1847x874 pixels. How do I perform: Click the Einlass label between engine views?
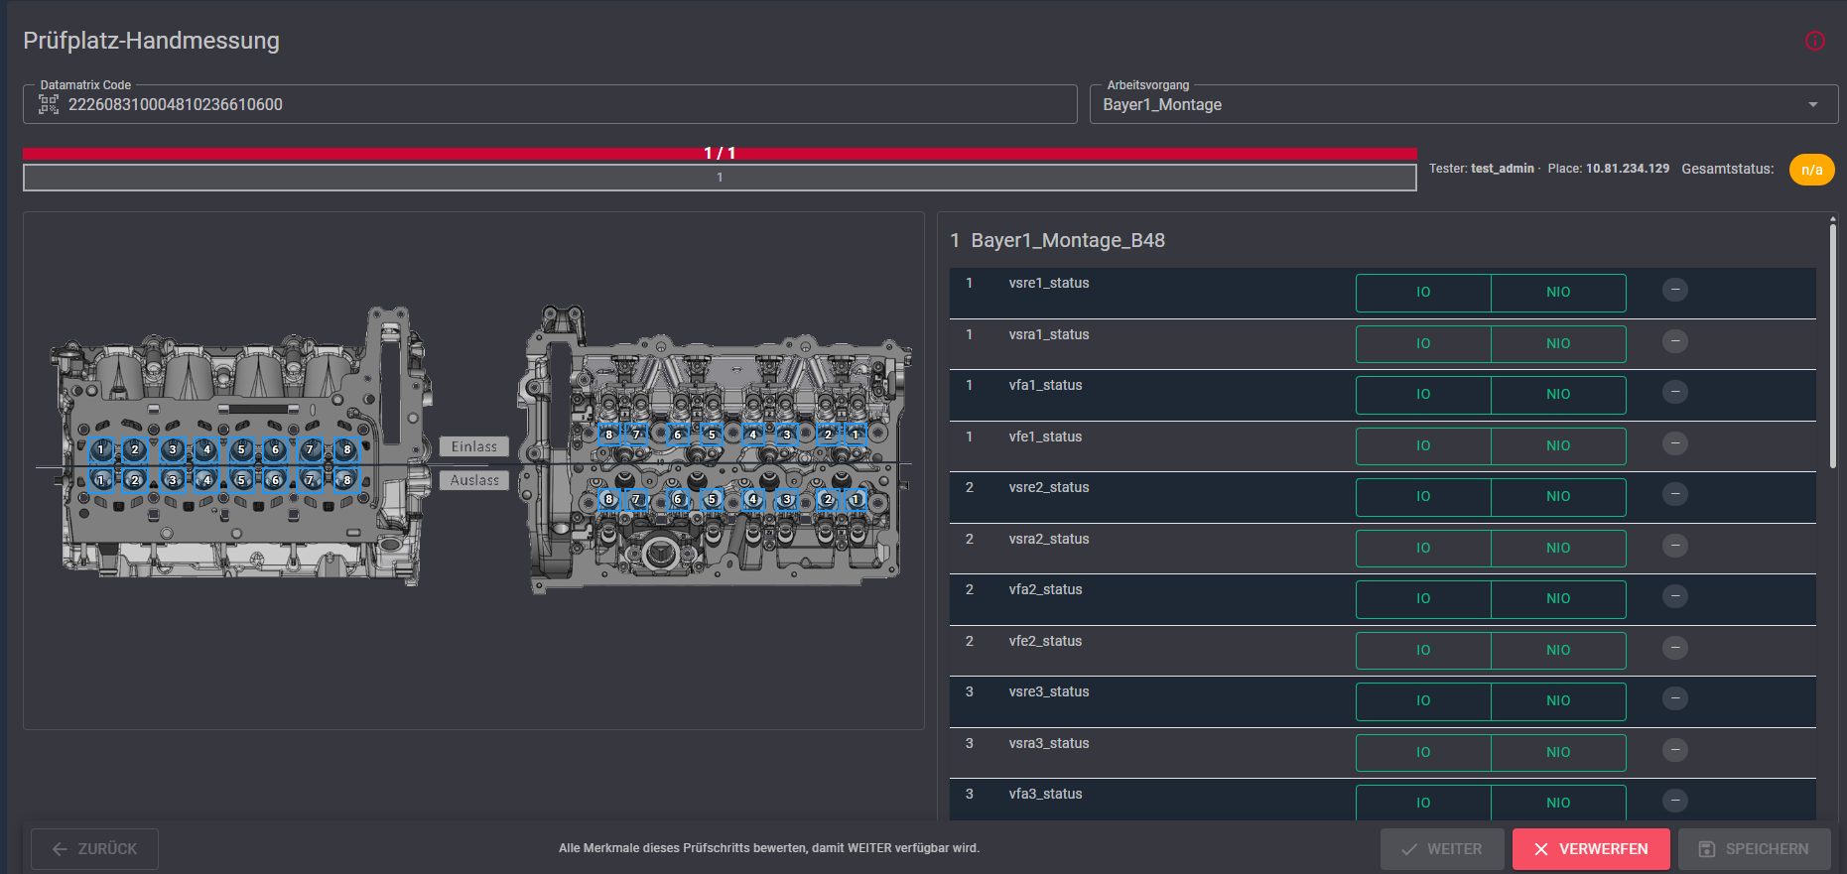click(x=474, y=447)
